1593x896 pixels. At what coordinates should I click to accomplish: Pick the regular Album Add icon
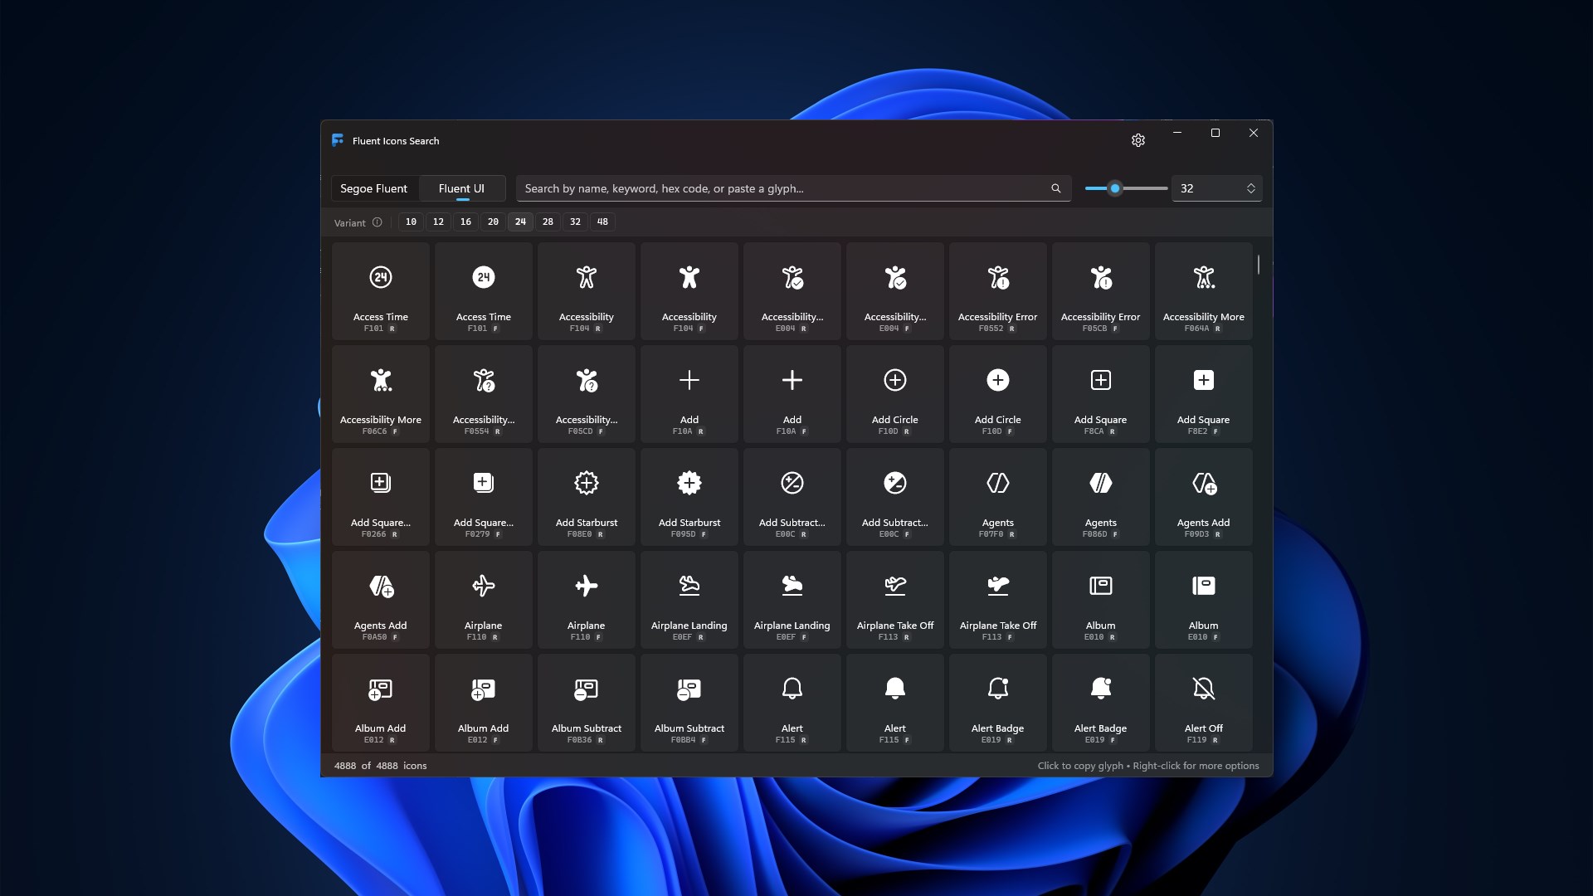[x=381, y=703]
